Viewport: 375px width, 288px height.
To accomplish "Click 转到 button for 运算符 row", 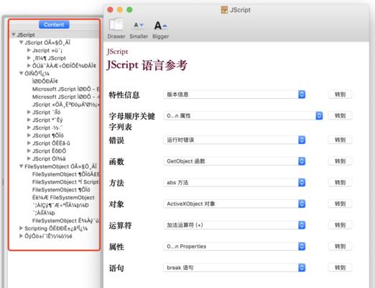I will point(340,225).
